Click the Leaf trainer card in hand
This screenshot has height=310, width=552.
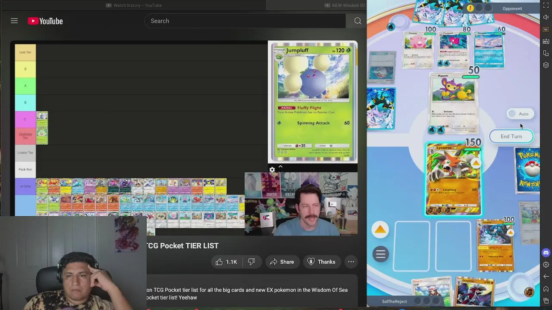[433, 291]
